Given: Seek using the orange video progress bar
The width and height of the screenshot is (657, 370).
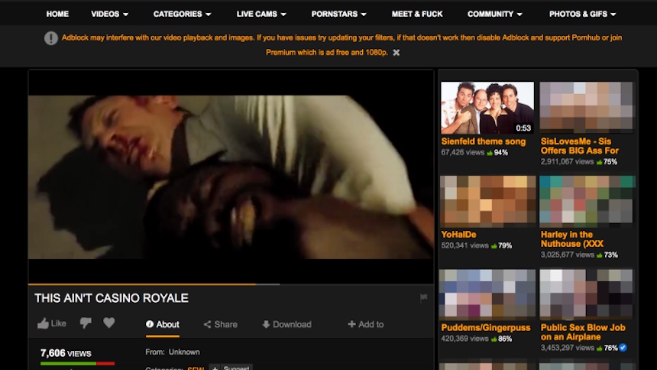Looking at the screenshot, I should coord(153,284).
